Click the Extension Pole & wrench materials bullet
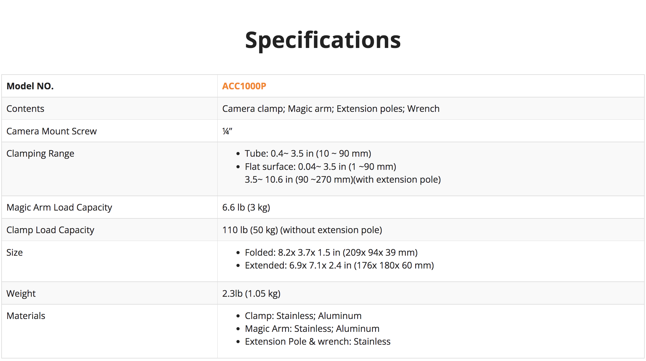 point(317,342)
